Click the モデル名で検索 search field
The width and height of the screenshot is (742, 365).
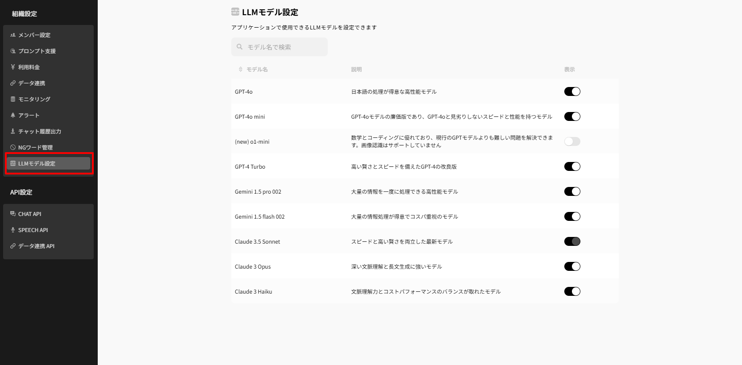point(279,47)
